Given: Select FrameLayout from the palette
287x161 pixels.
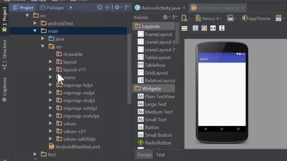Looking at the screenshot, I should pos(155,34).
